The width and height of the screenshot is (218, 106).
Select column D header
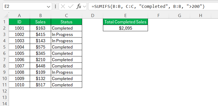pos(93,16)
